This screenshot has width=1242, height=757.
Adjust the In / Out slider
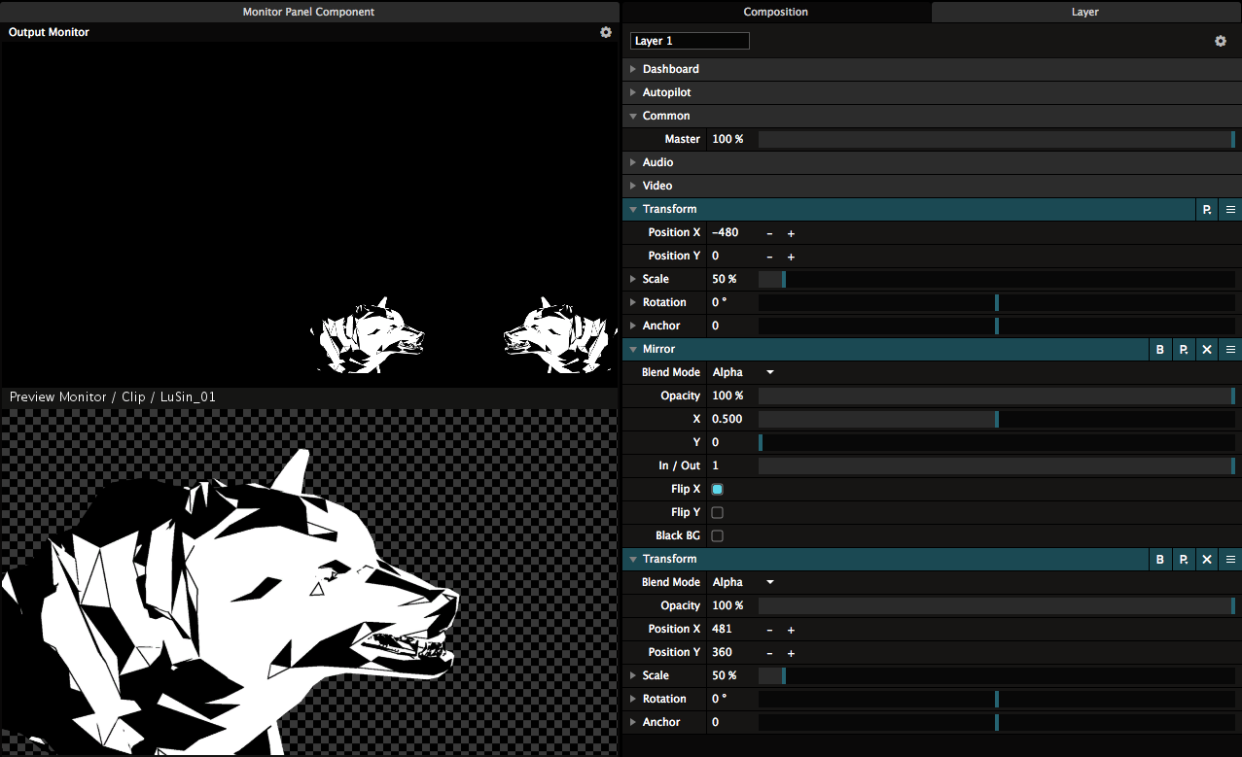click(997, 465)
